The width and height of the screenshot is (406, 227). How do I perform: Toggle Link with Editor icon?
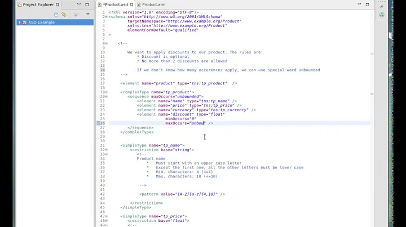pyautogui.click(x=64, y=15)
